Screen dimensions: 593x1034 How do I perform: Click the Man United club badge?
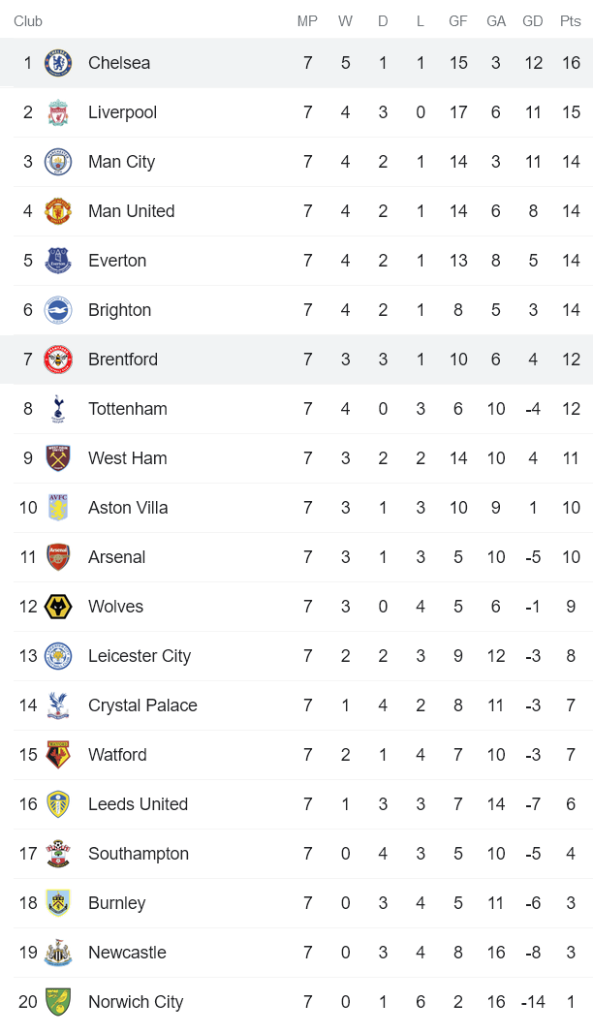coord(58,211)
